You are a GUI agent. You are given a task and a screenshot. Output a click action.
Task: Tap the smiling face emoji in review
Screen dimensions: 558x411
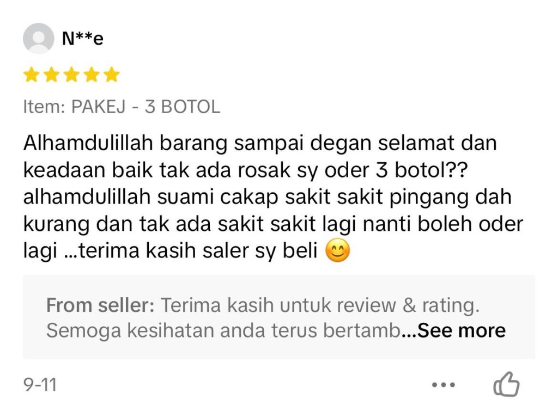pyautogui.click(x=338, y=250)
